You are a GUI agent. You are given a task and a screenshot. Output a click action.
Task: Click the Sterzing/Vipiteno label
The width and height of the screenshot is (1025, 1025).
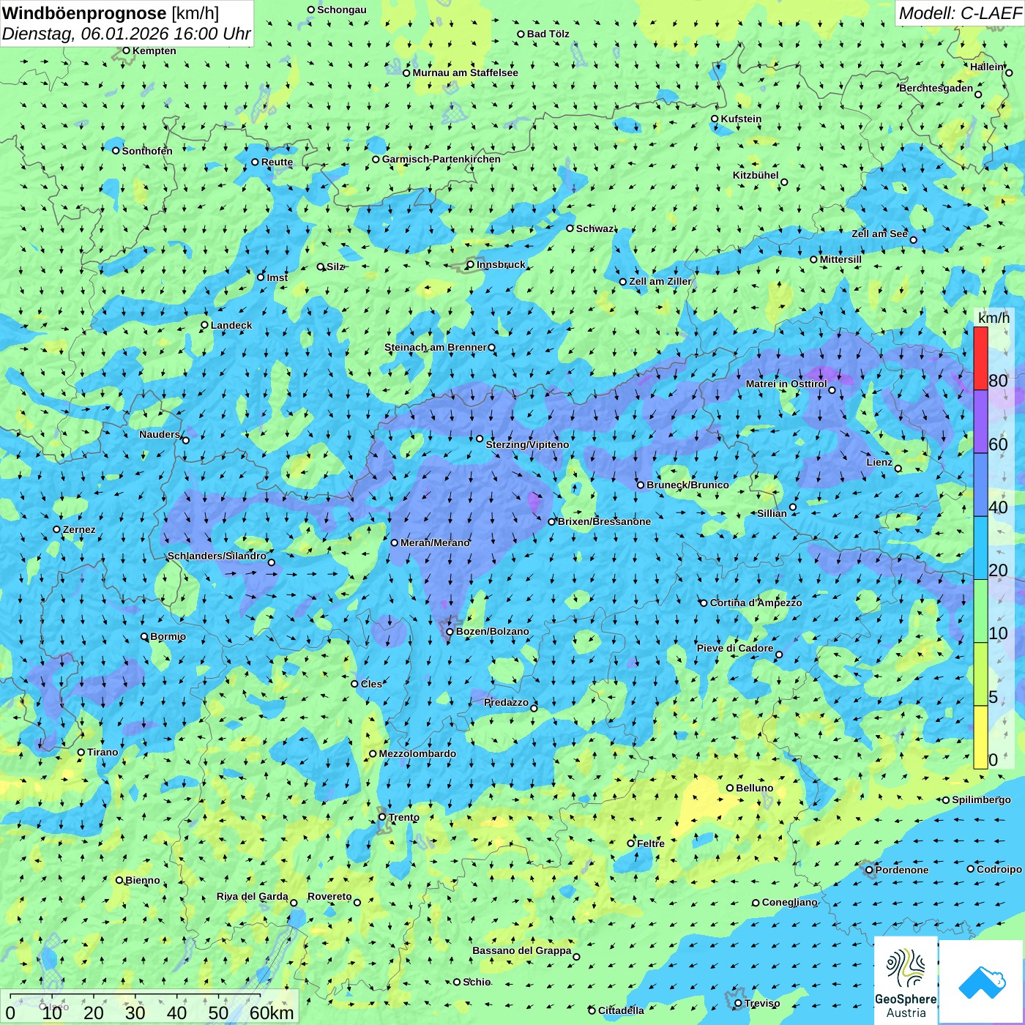[527, 444]
